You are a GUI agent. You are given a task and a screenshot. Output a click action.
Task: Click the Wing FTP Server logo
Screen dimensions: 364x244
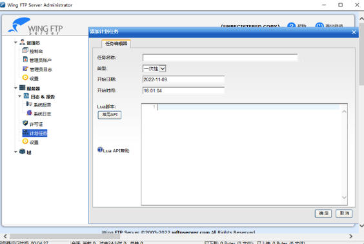click(35, 26)
